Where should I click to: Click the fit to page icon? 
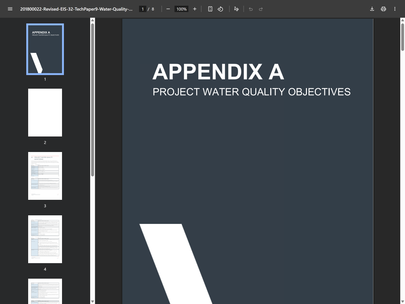tap(210, 9)
